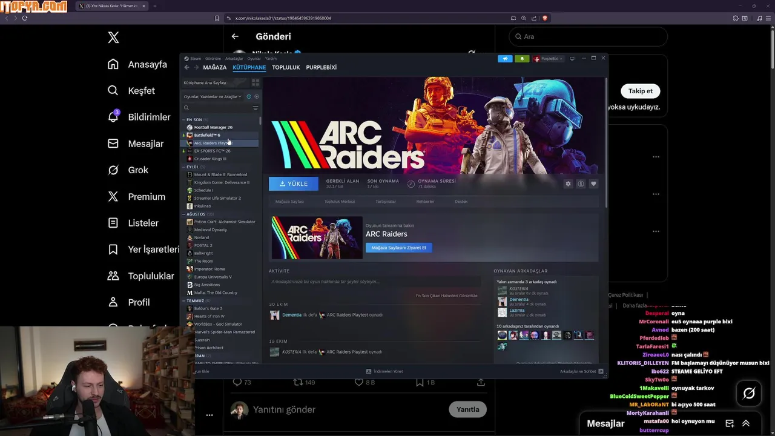Repost icon showing 149
The height and width of the screenshot is (436, 775).
click(298, 382)
